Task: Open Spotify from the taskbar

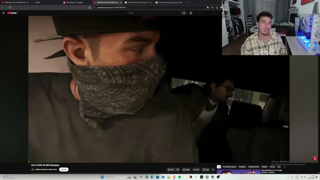Action: point(179,177)
